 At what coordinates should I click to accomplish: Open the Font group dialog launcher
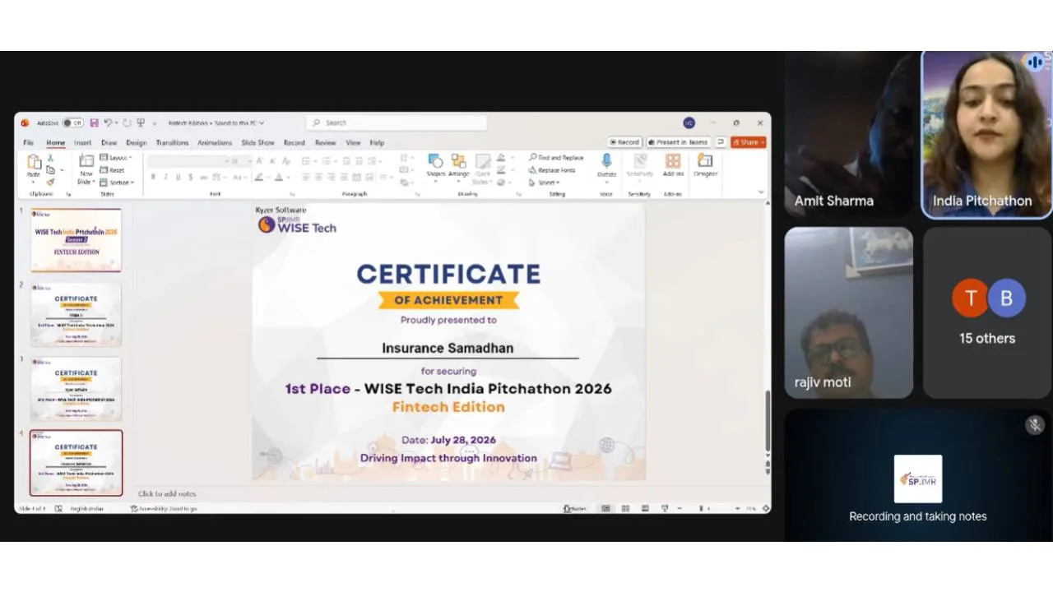coord(291,194)
